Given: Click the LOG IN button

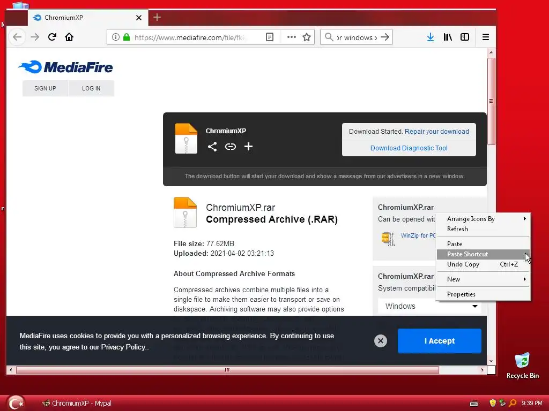Looking at the screenshot, I should click(91, 88).
